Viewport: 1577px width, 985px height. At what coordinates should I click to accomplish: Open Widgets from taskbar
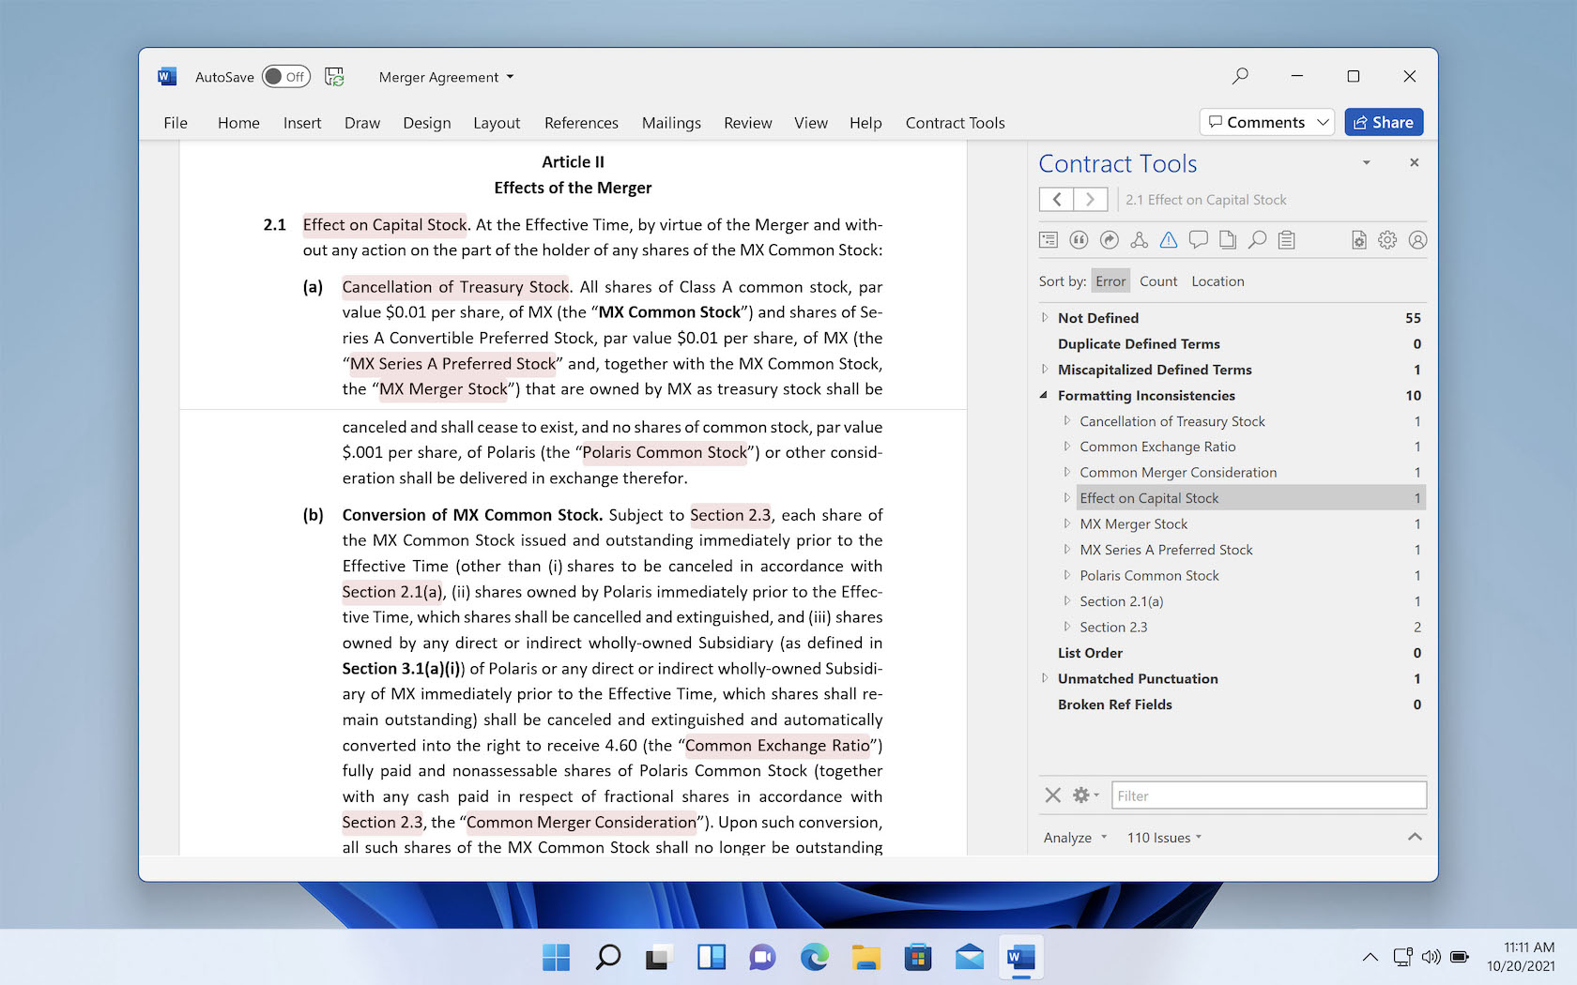tap(712, 958)
